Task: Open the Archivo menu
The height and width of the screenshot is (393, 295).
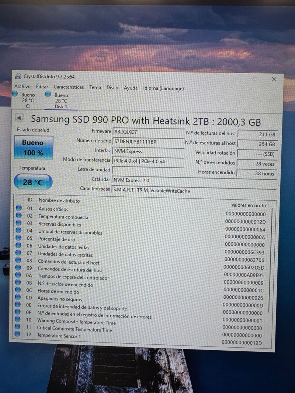Action: click(22, 86)
